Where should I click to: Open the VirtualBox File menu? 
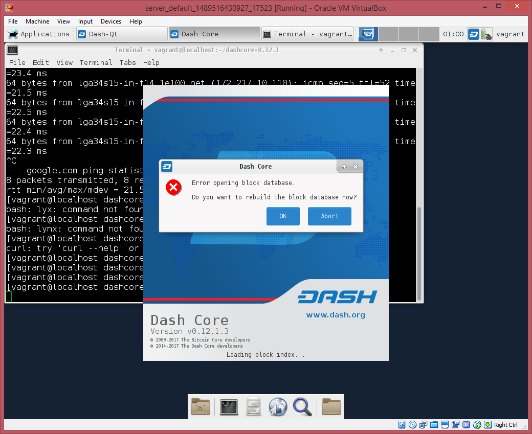pyautogui.click(x=13, y=21)
